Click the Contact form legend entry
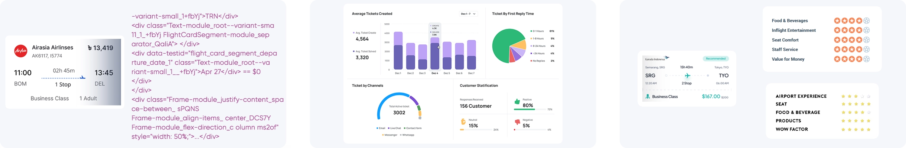 [413, 128]
